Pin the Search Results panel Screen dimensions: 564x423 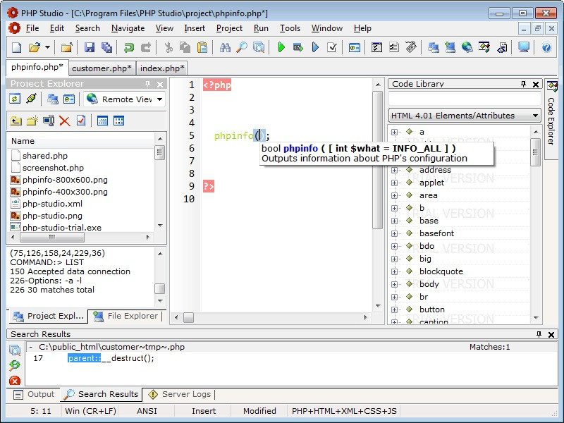(x=539, y=334)
